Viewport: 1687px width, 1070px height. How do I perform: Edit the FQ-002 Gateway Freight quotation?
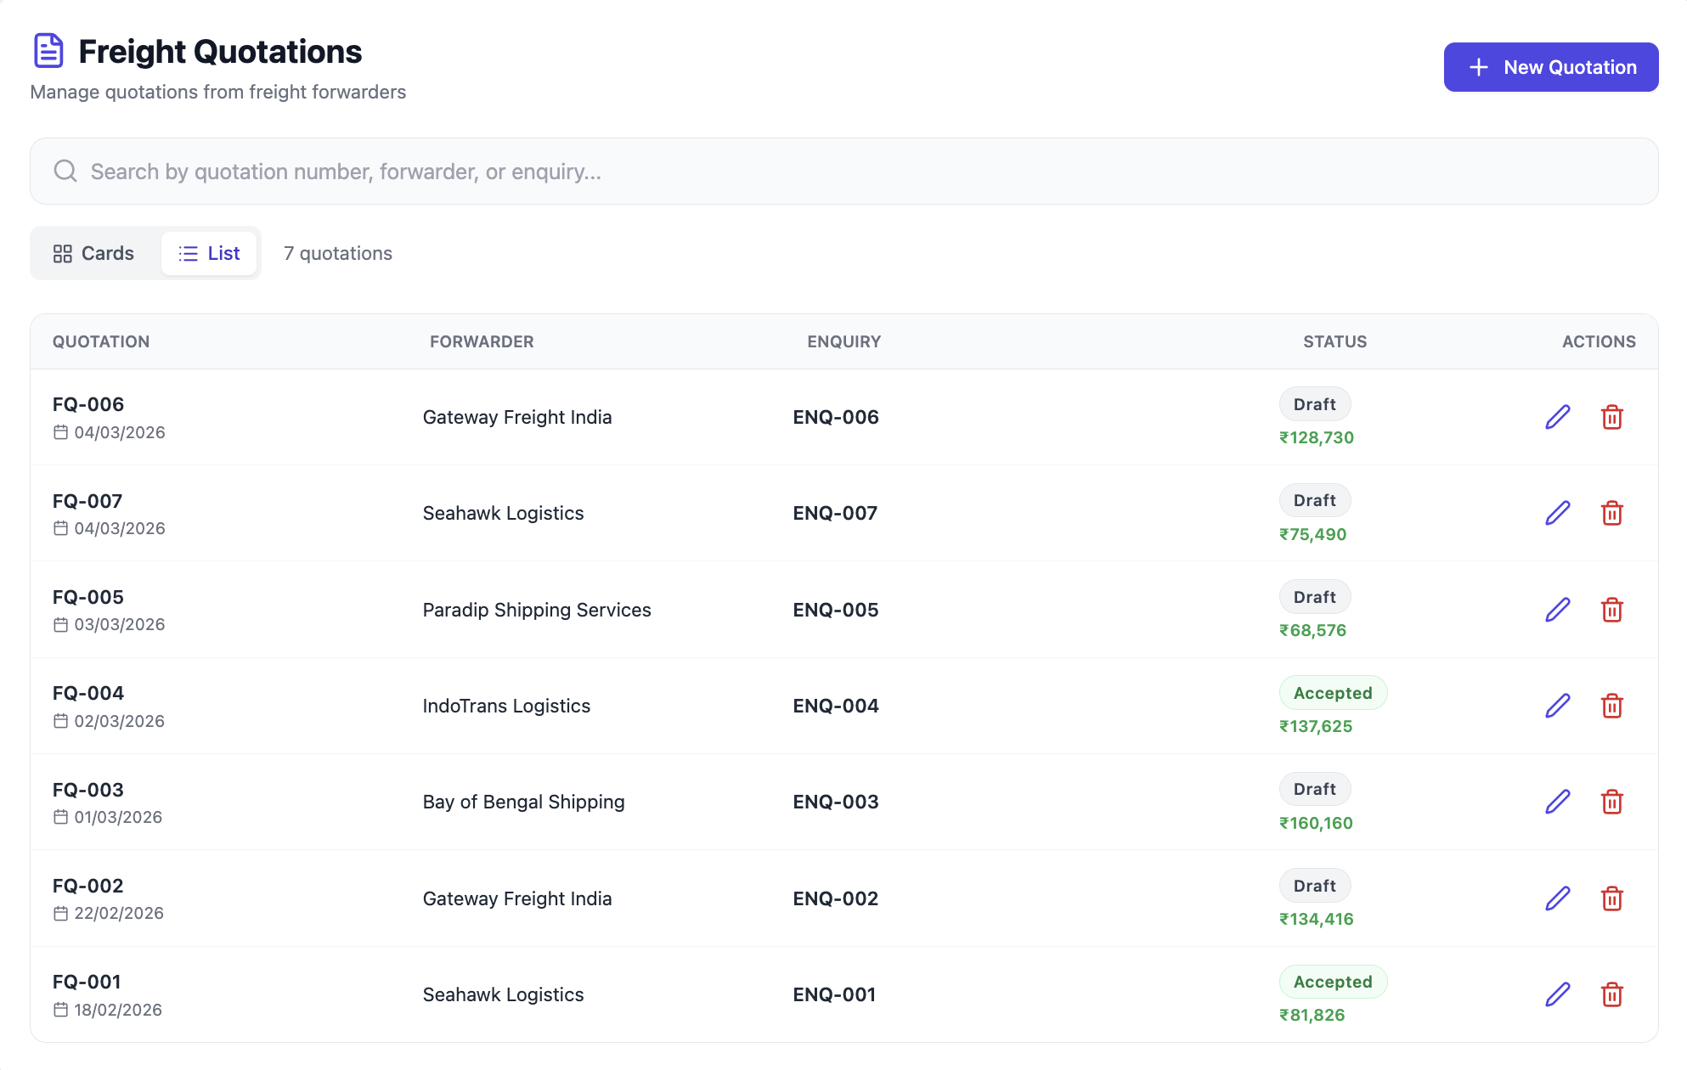pyautogui.click(x=1557, y=898)
